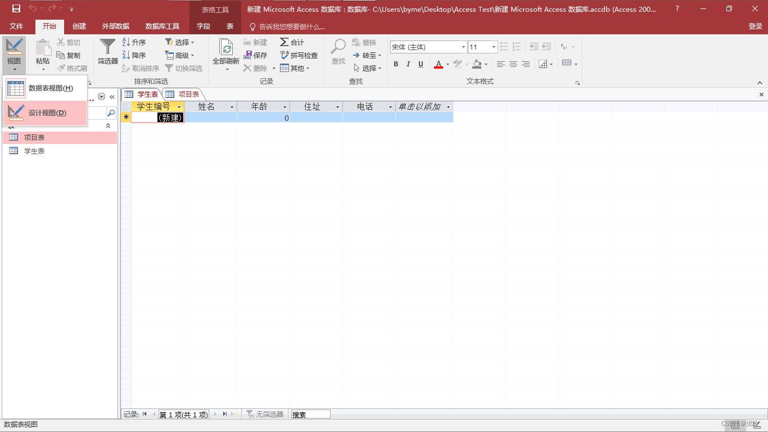Screen dimensions: 768x432
Task: Click the 告诉我您想要做什么 search box
Action: click(x=287, y=26)
